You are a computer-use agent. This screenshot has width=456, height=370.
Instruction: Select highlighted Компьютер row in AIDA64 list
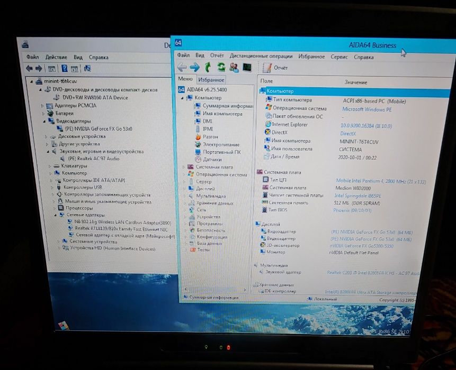tap(354, 92)
